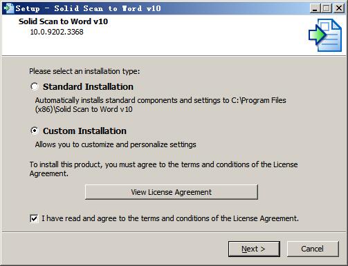Image resolution: width=348 pixels, height=266 pixels.
Task: Click the 'Custom Installation' bold label
Action: coord(84,131)
